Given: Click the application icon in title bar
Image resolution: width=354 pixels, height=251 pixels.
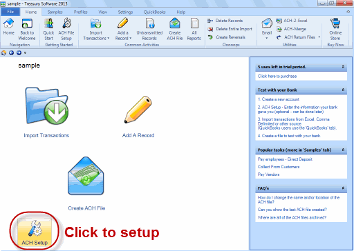Looking at the screenshot, I should [3, 4].
